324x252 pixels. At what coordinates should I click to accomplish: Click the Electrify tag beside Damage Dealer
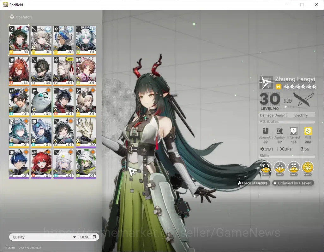point(301,115)
